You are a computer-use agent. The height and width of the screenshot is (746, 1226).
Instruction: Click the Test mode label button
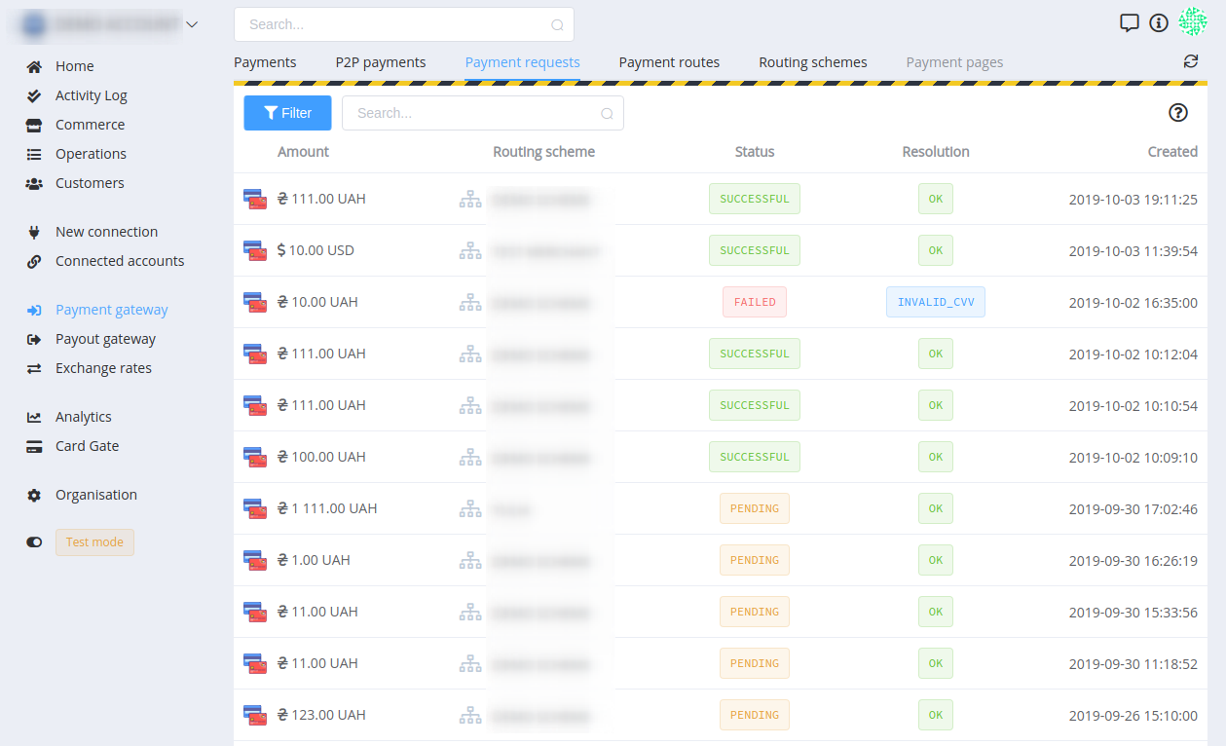(x=94, y=542)
